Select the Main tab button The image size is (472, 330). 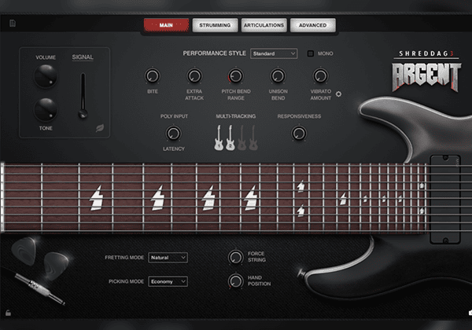[x=166, y=25]
